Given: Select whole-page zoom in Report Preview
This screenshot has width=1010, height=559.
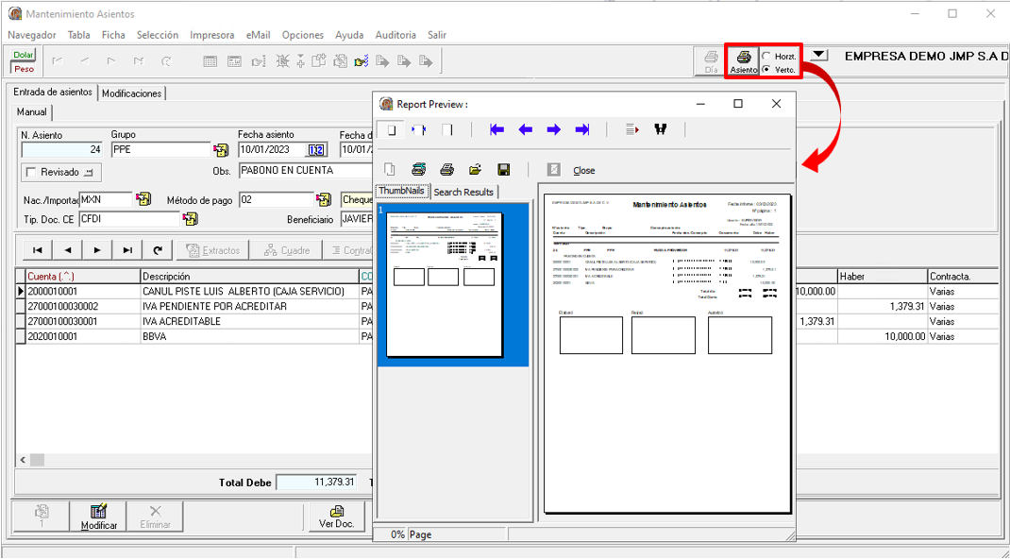Looking at the screenshot, I should pyautogui.click(x=391, y=129).
